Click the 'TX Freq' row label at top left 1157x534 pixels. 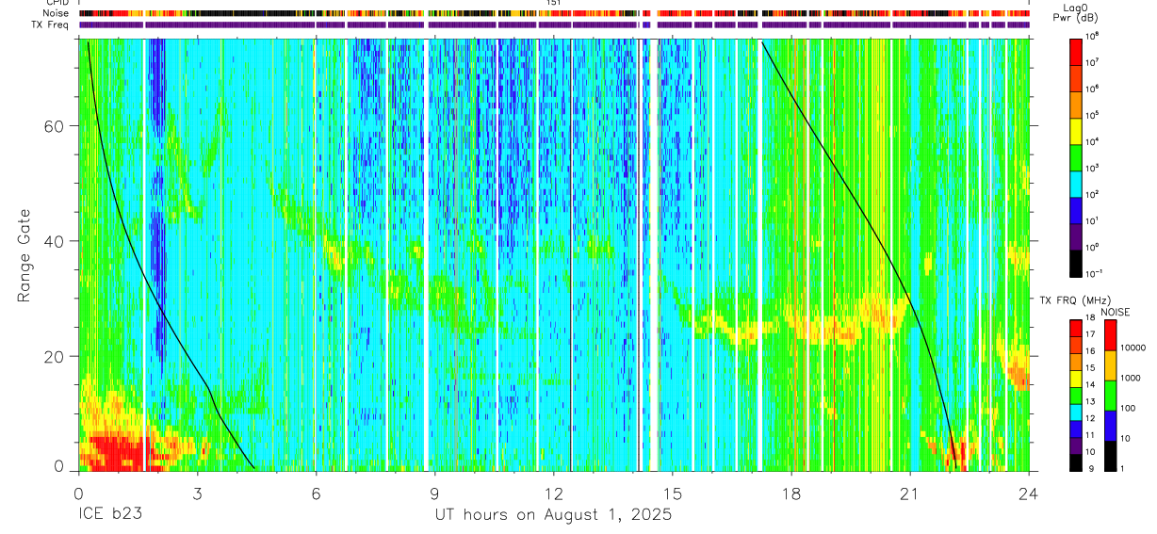pyautogui.click(x=50, y=24)
